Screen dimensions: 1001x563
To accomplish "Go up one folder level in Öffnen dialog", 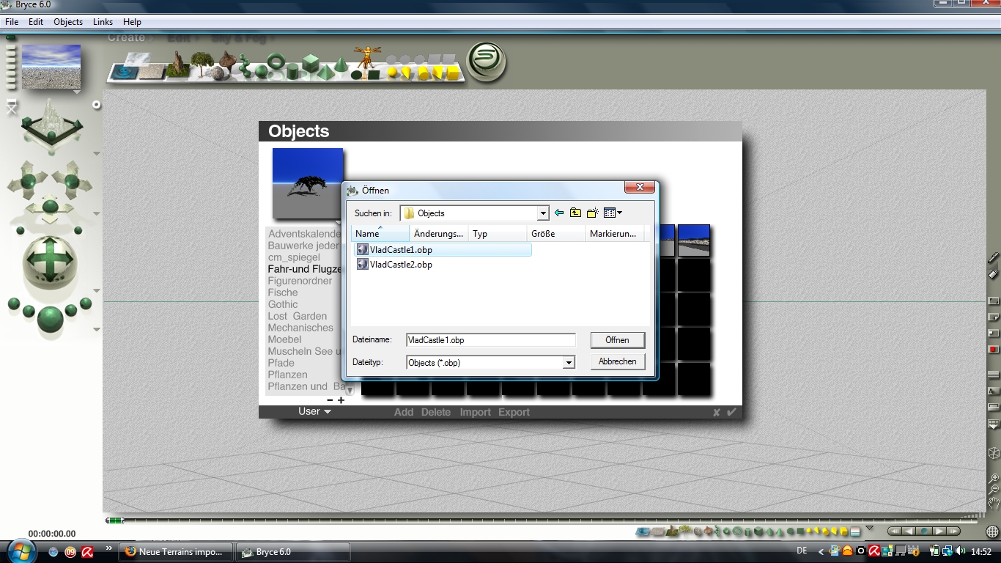I will (x=575, y=213).
